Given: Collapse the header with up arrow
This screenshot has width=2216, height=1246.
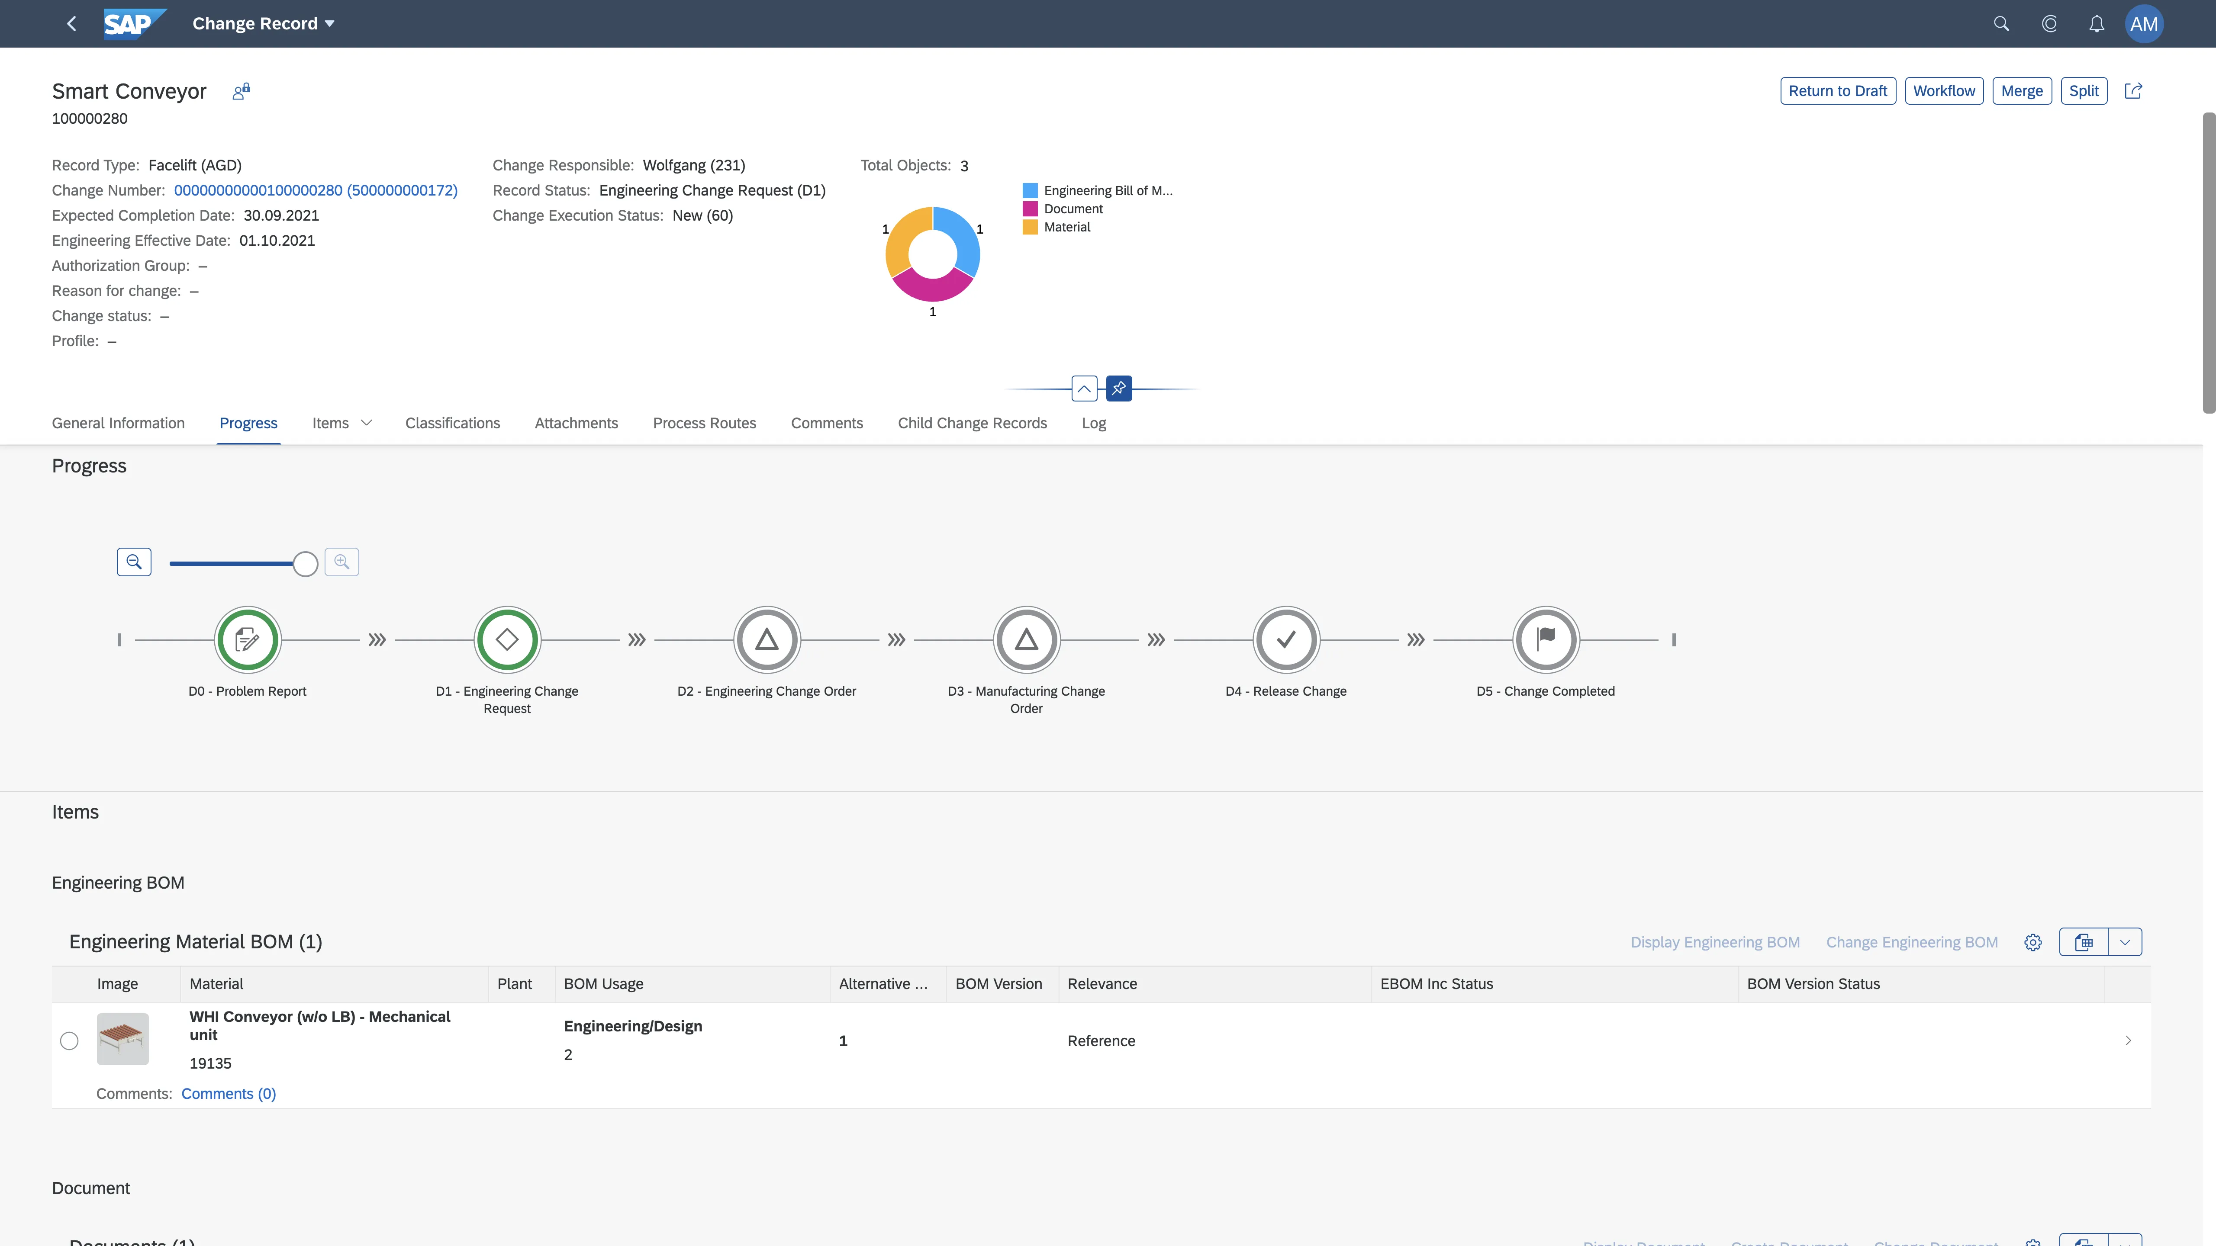Looking at the screenshot, I should (x=1084, y=389).
